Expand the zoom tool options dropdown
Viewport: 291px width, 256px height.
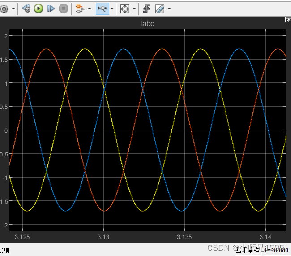[x=112, y=9]
